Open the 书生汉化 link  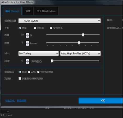pyautogui.click(x=10, y=100)
